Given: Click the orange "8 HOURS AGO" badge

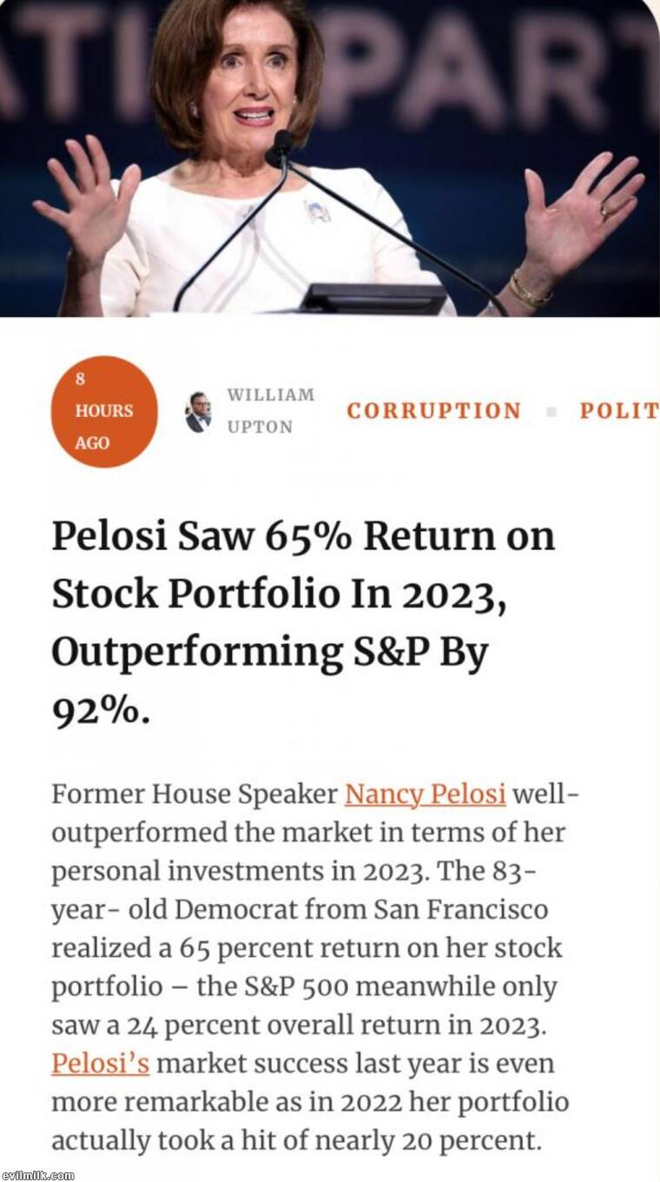Looking at the screenshot, I should 105,411.
